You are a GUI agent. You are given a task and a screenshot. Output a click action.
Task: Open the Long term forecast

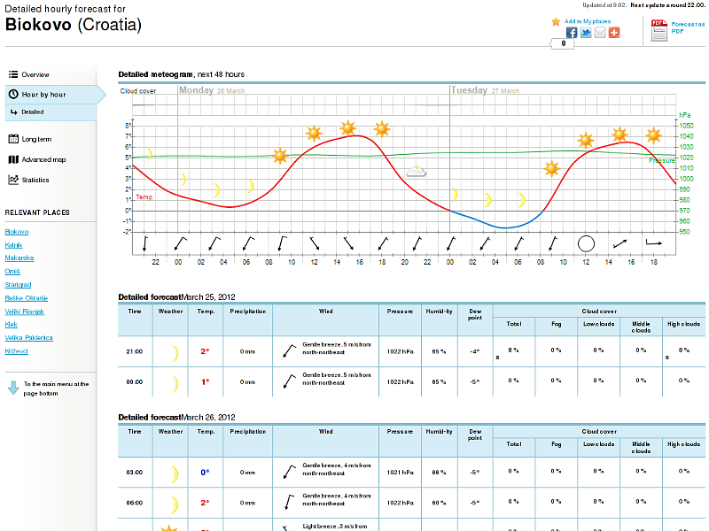[x=36, y=139]
